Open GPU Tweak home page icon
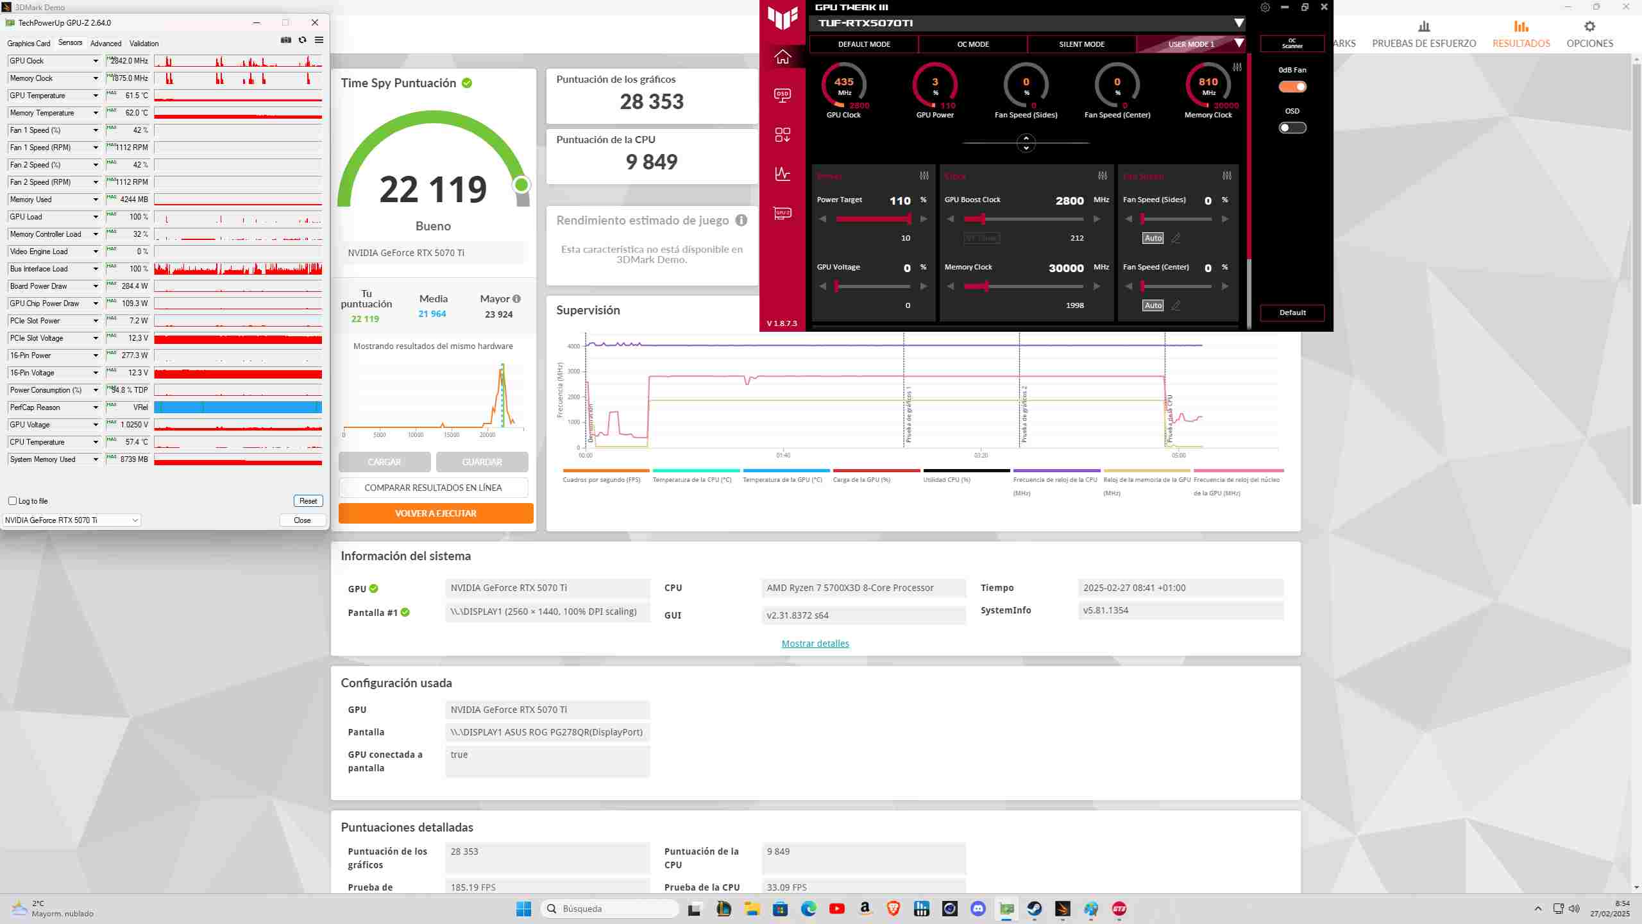 [783, 57]
